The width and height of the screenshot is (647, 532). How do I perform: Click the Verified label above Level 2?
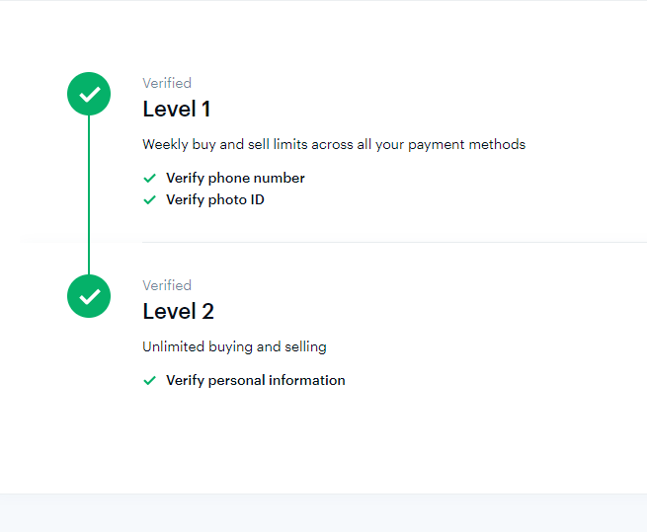(167, 286)
